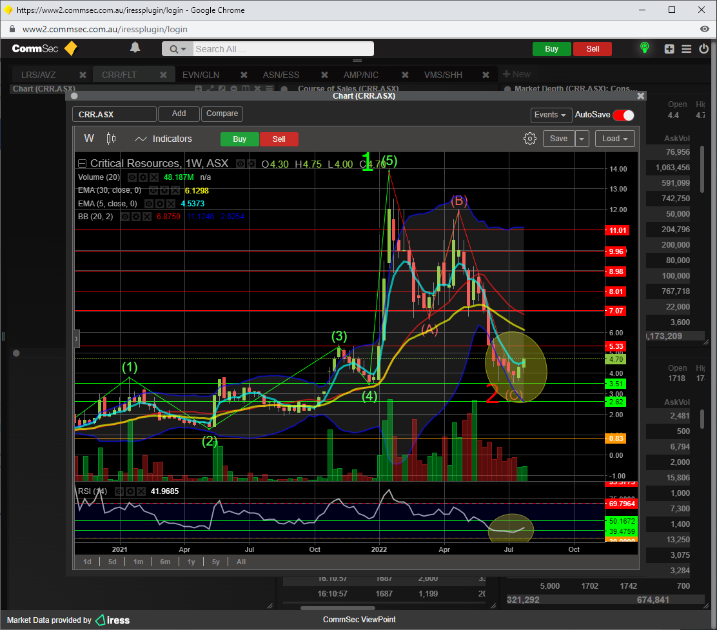This screenshot has height=630, width=717.
Task: Switch to the EVN/GLN tab
Action: (201, 75)
